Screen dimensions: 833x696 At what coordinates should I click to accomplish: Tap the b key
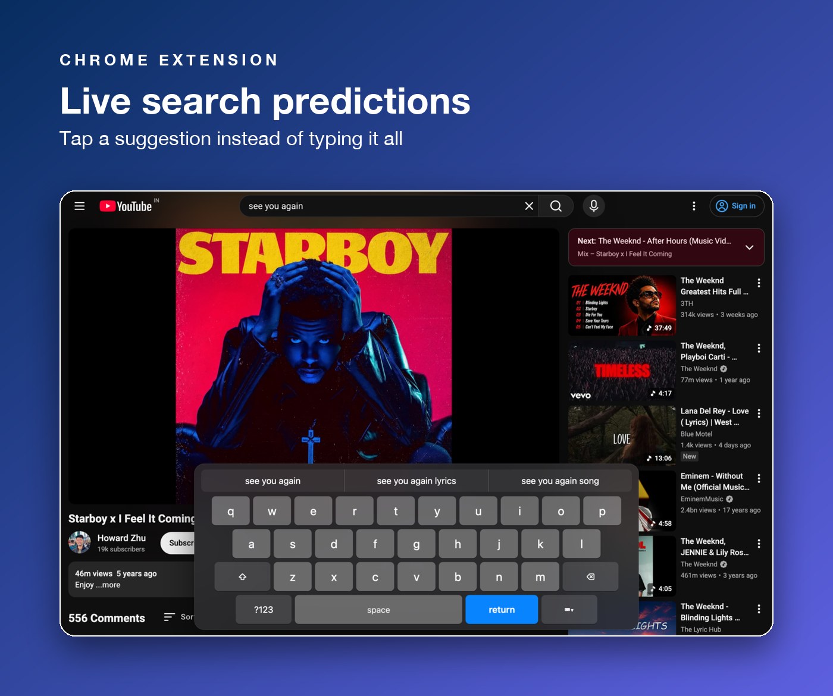(x=458, y=577)
